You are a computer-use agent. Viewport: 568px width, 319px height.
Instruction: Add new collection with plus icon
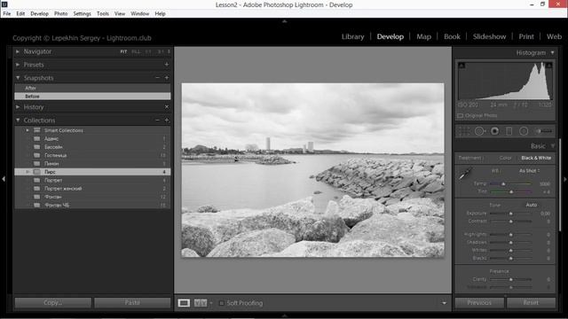tap(167, 121)
